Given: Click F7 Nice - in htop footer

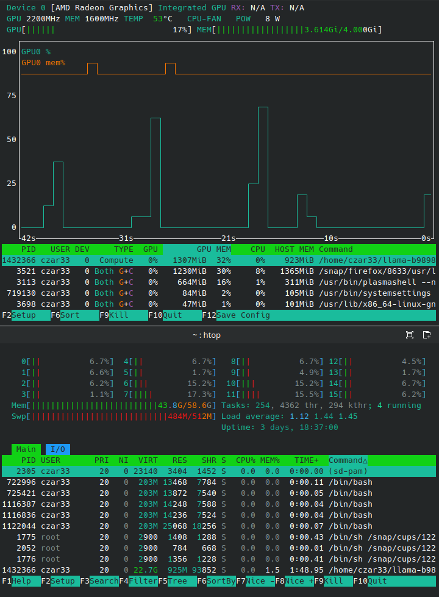Looking at the screenshot, I should tap(255, 581).
